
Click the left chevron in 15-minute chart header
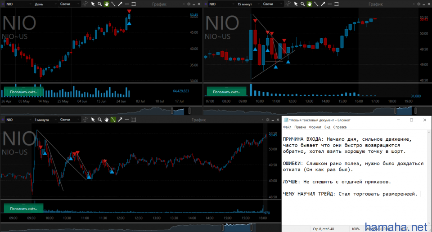[x=414, y=4]
